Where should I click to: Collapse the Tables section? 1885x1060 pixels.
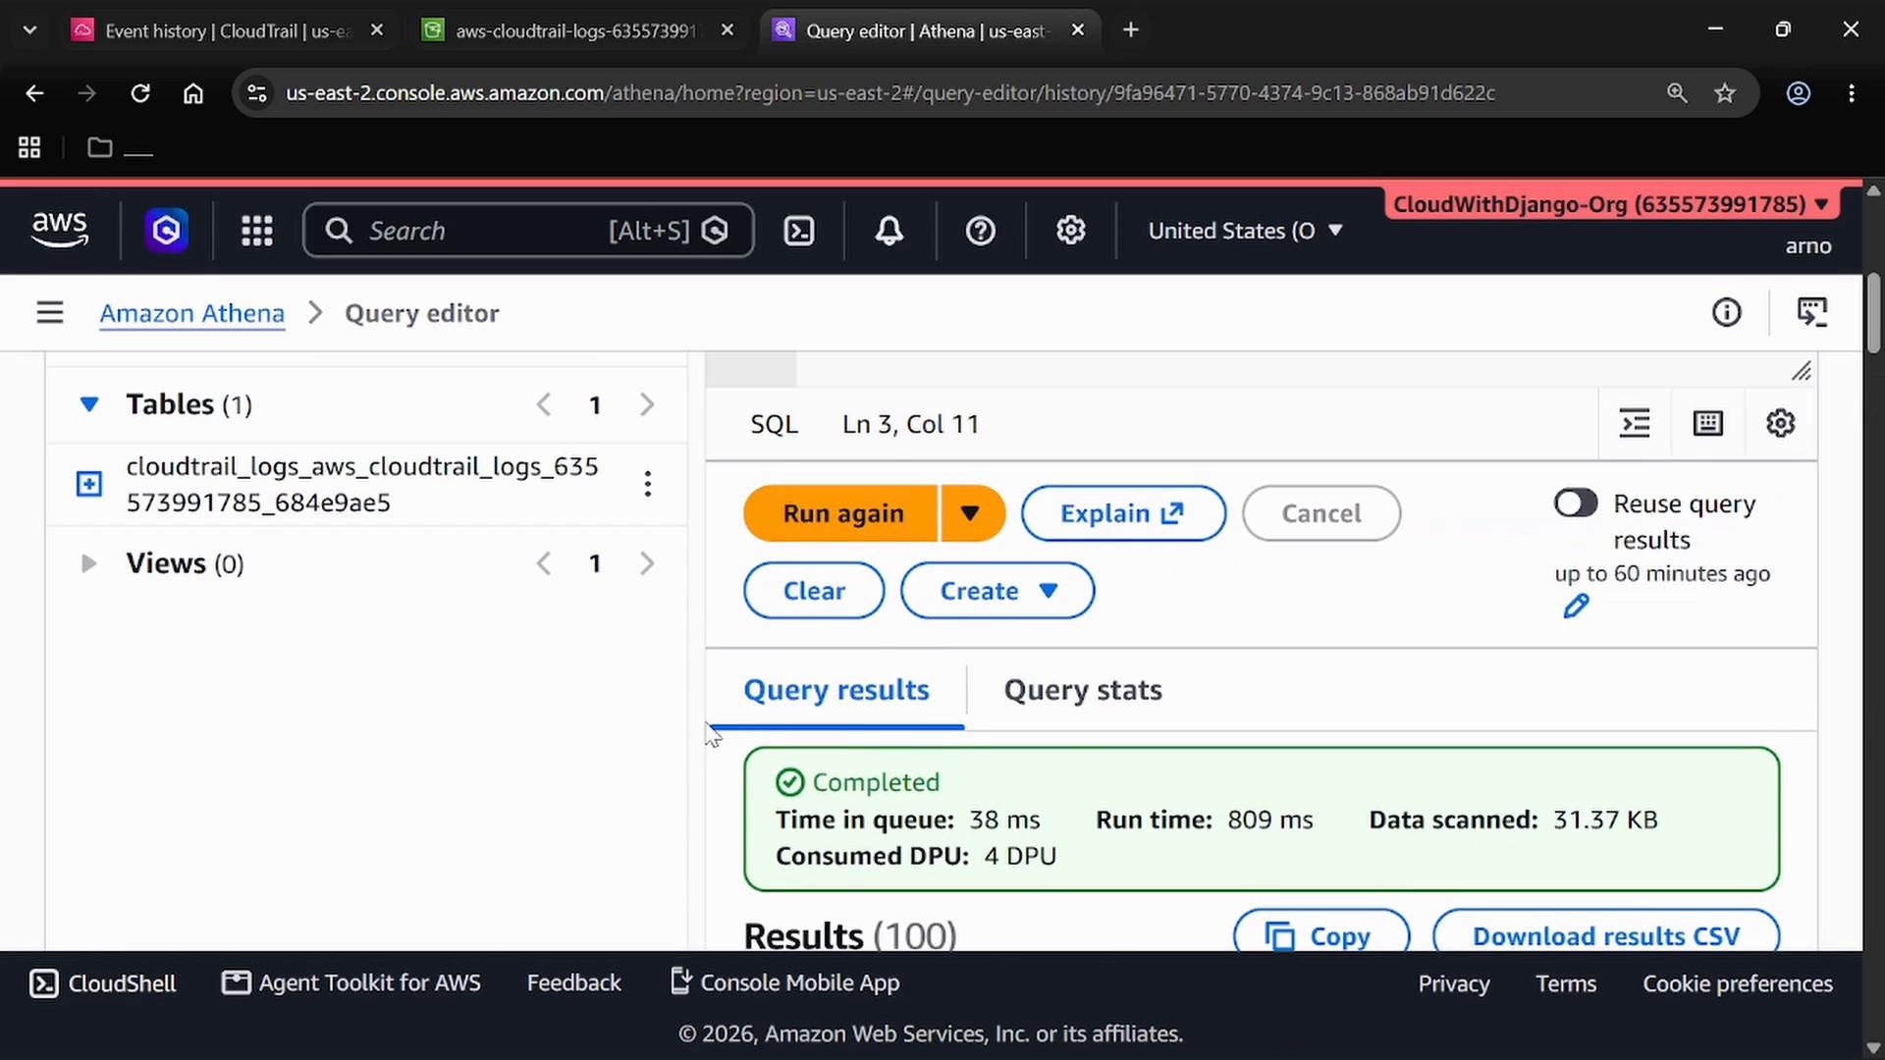(89, 404)
